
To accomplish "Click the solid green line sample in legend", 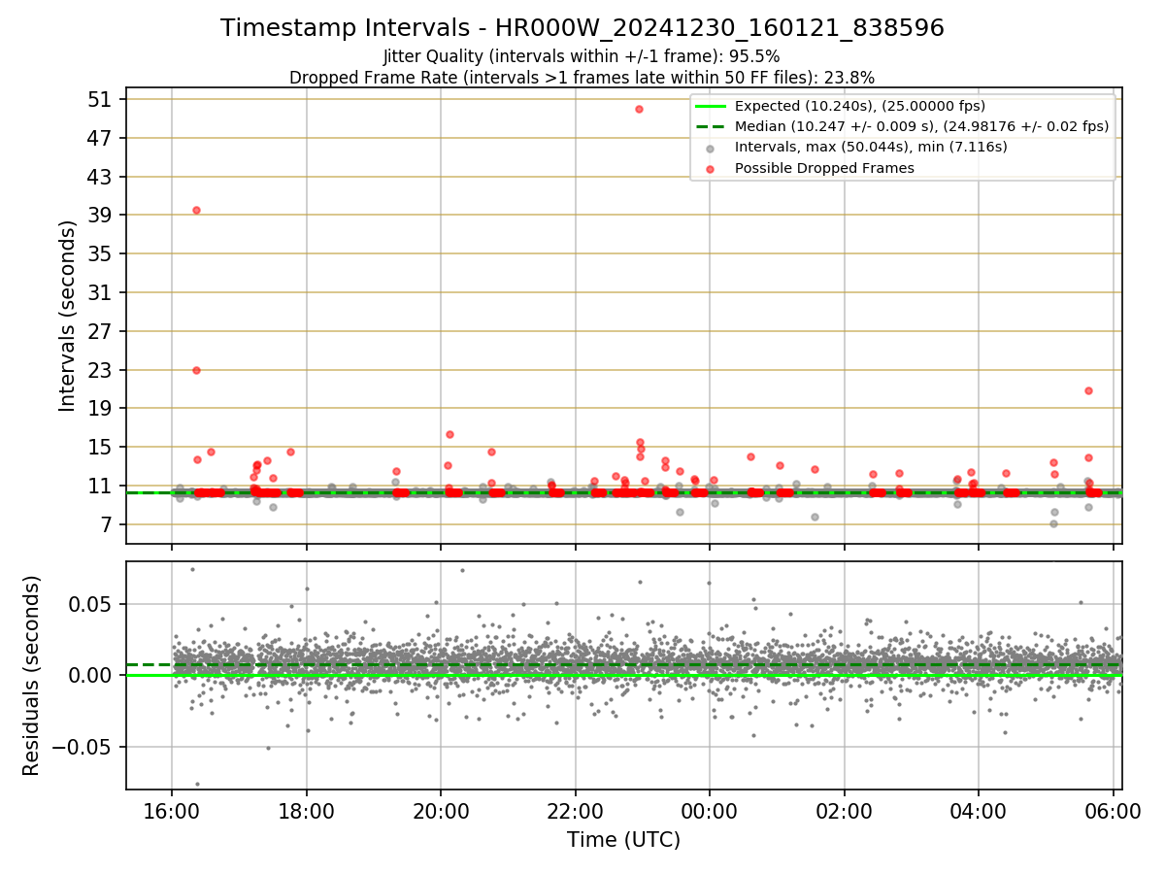I will click(x=710, y=106).
